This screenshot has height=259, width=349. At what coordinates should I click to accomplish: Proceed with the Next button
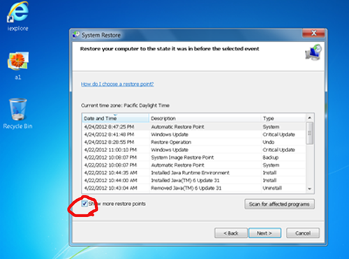265,233
